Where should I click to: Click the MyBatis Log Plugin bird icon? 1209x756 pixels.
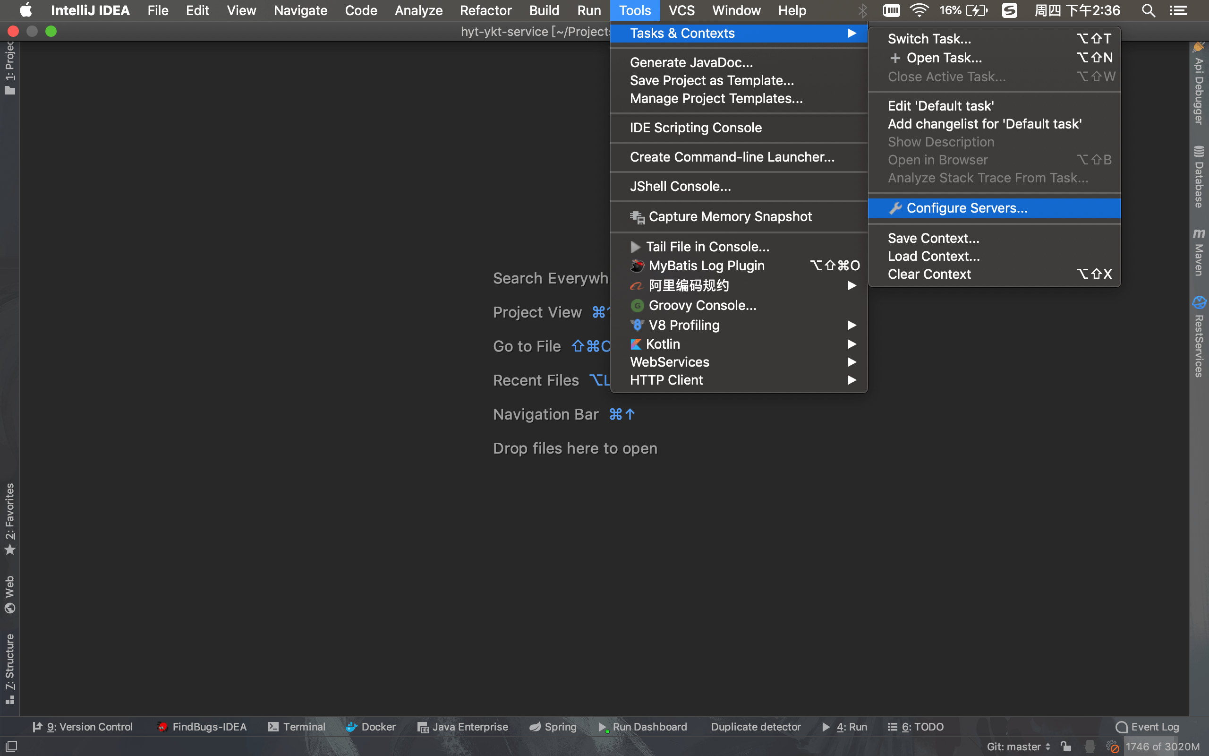coord(637,266)
